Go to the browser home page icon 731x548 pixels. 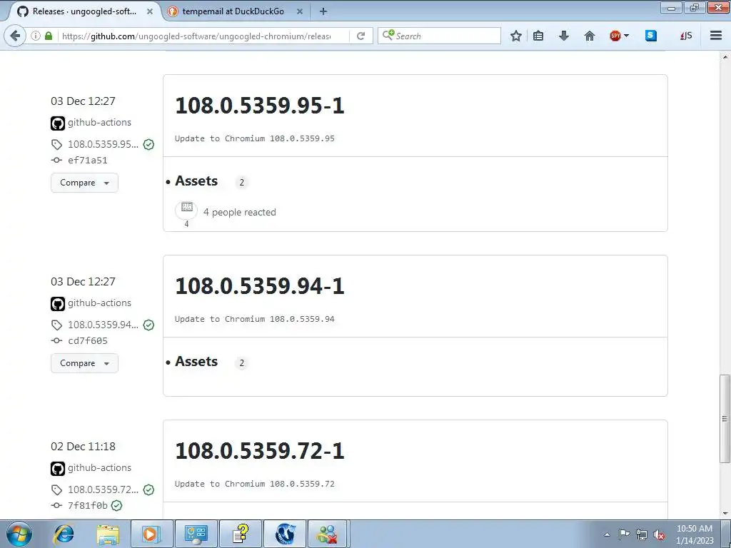tap(589, 36)
